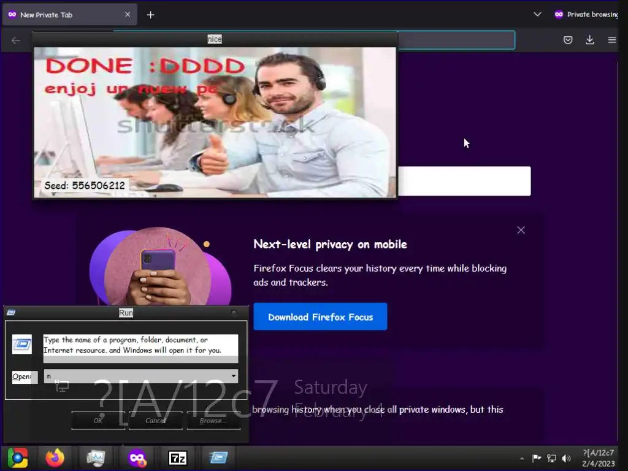Switch to Firefox Private Browsing taskbar icon
The height and width of the screenshot is (471, 628).
[137, 458]
